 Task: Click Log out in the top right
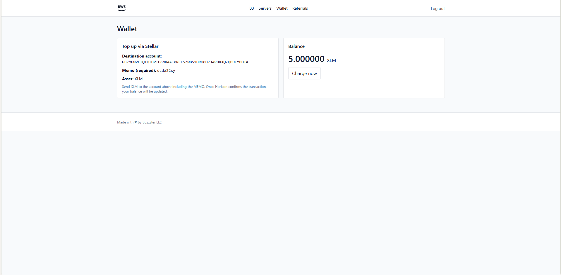[438, 8]
